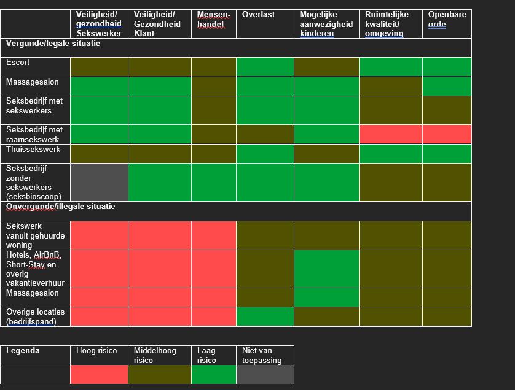Image resolution: width=515 pixels, height=390 pixels.
Task: Click the Sekswerk vanuit gehuurde woning label
Action: 35,235
